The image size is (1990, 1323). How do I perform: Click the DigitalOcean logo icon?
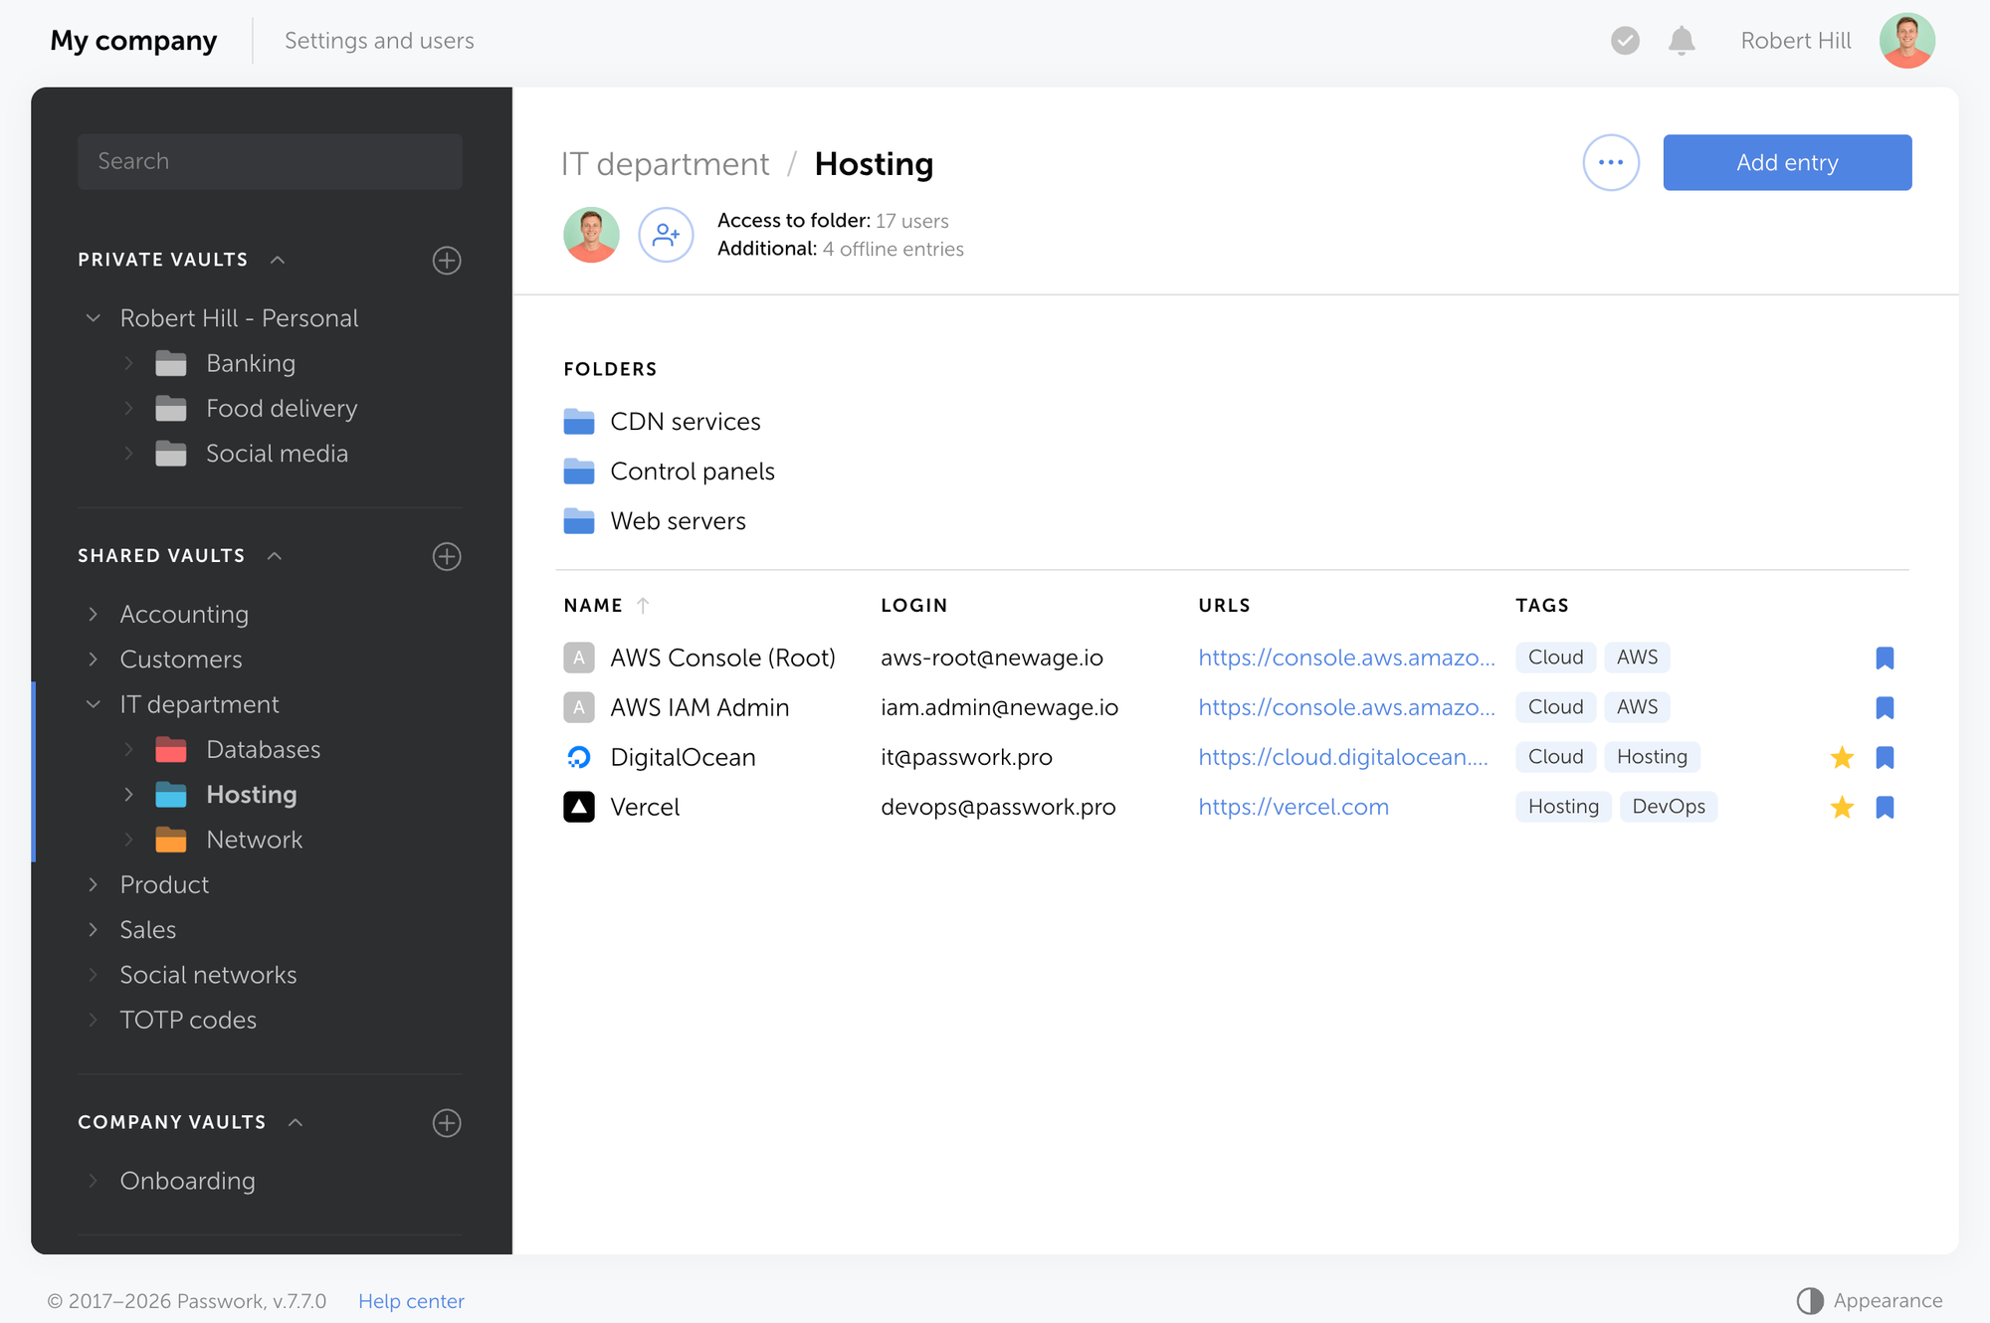[x=579, y=757]
